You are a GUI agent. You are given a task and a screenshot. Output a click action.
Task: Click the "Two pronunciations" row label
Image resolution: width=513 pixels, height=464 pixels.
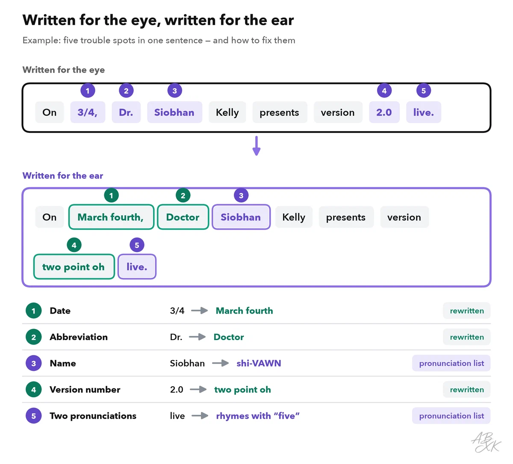93,416
